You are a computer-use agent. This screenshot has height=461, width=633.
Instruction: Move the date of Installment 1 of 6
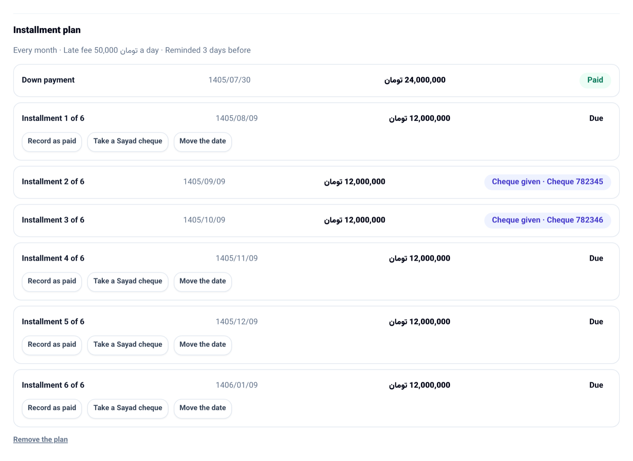click(203, 141)
